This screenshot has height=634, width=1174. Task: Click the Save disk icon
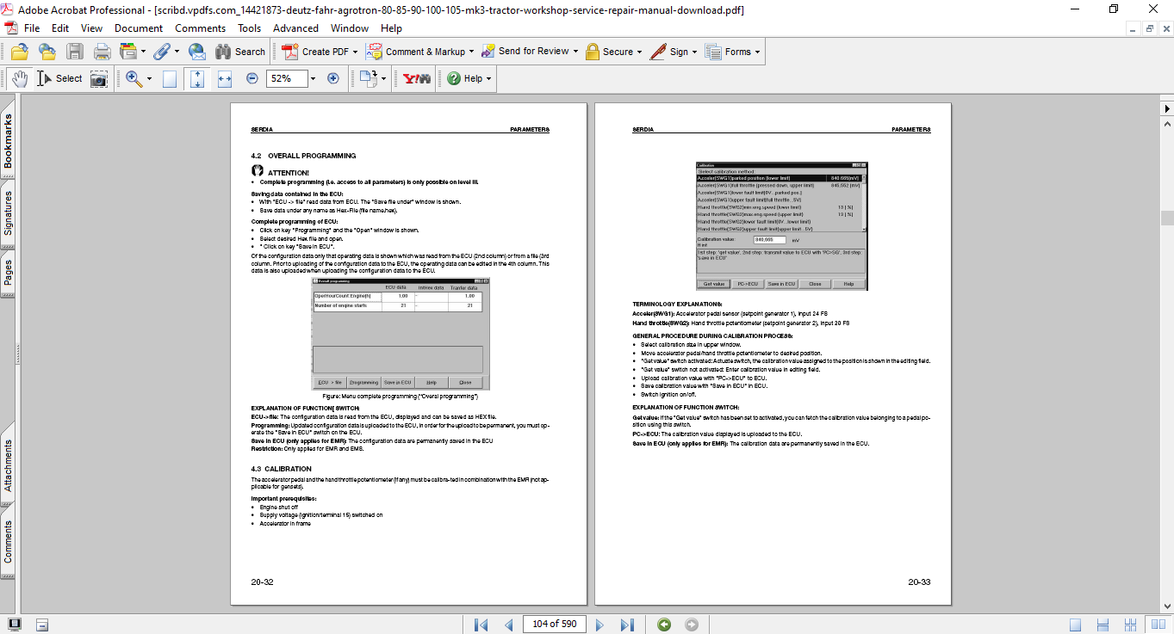coord(75,52)
